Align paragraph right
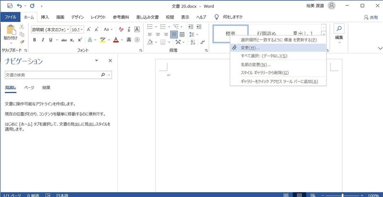Image resolution: width=383 pixels, height=197 pixels. (166, 34)
